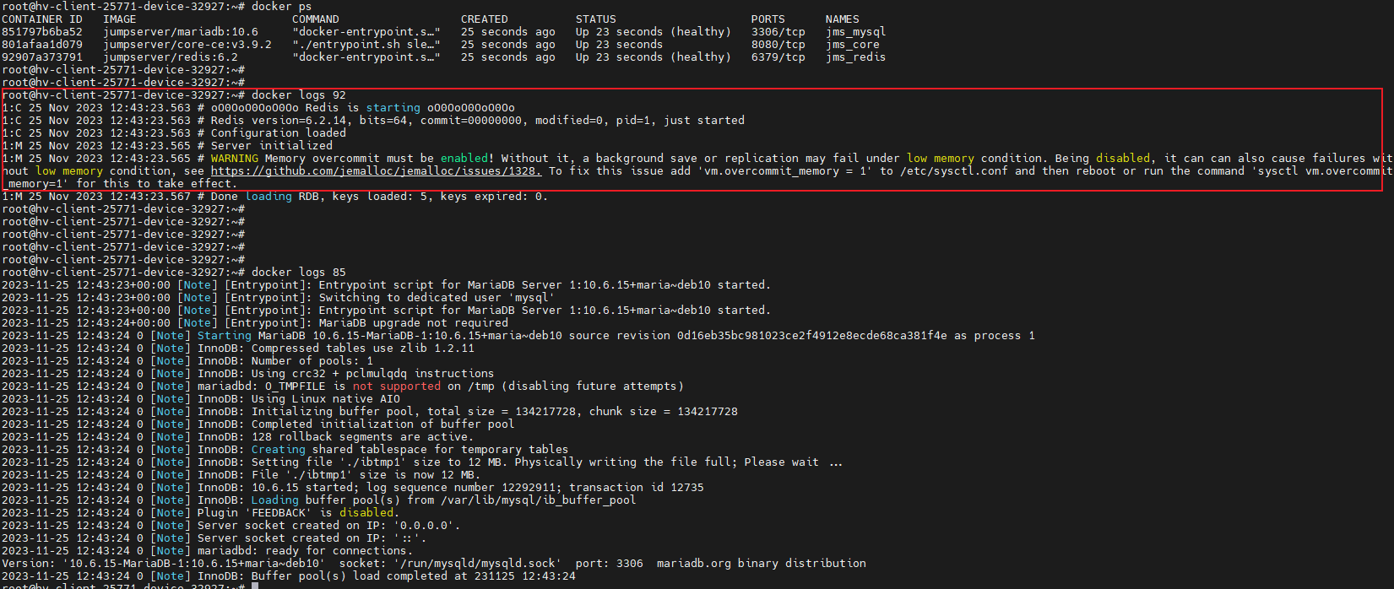Select "Plugin 'FEEDBACK'" log text
The width and height of the screenshot is (1394, 589).
click(x=255, y=513)
